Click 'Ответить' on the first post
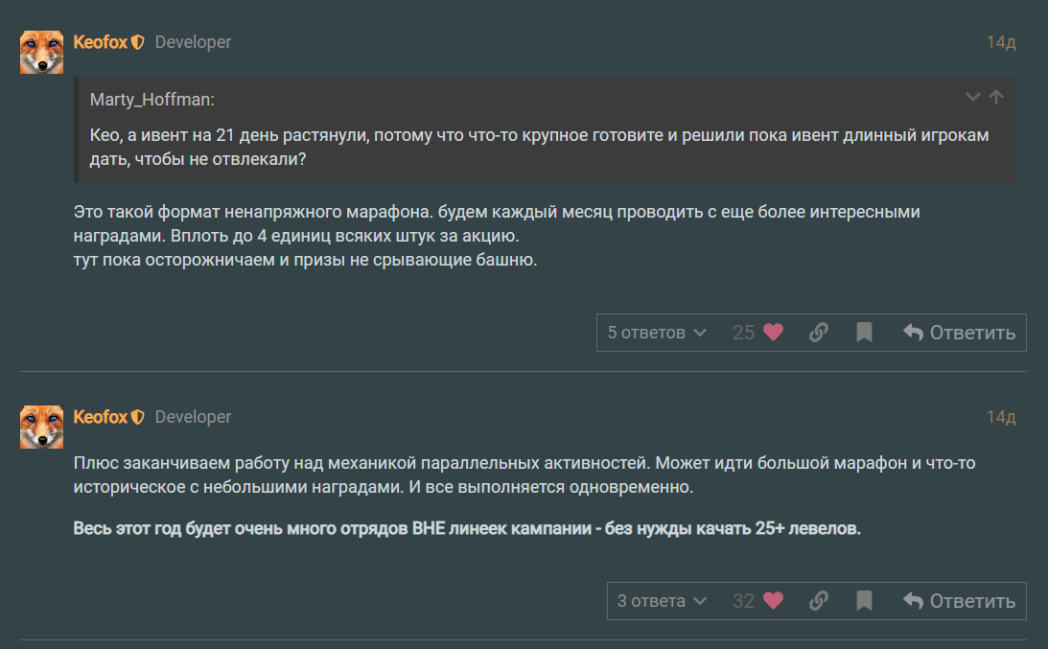The image size is (1048, 649). point(959,333)
